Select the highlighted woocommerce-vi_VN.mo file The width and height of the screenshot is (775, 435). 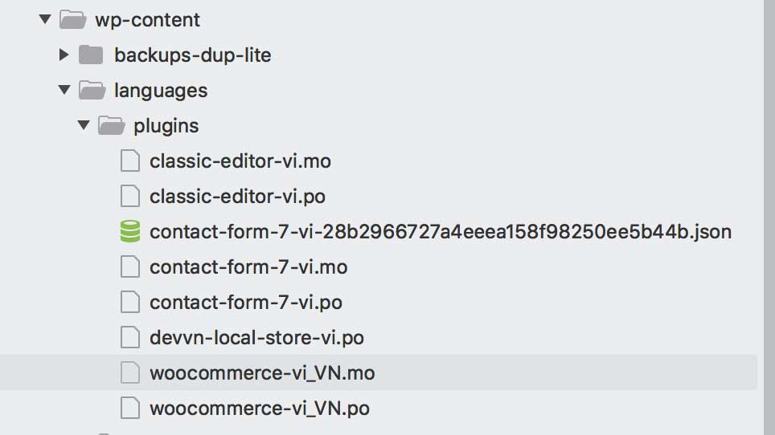coord(262,373)
